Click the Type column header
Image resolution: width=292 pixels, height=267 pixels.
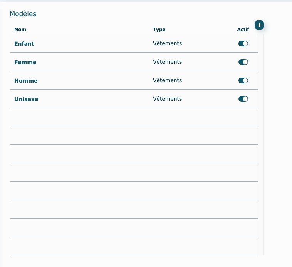159,30
